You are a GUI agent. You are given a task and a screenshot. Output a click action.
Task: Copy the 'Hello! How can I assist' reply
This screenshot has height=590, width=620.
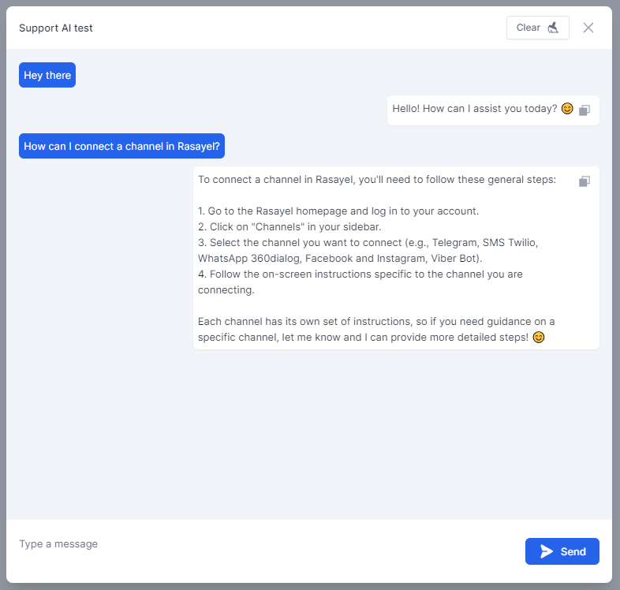point(585,110)
